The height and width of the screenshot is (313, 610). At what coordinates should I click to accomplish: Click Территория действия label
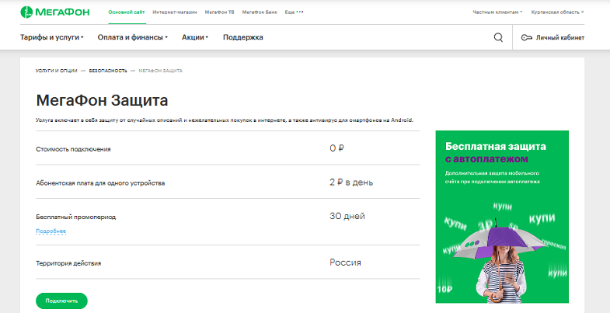pos(68,263)
